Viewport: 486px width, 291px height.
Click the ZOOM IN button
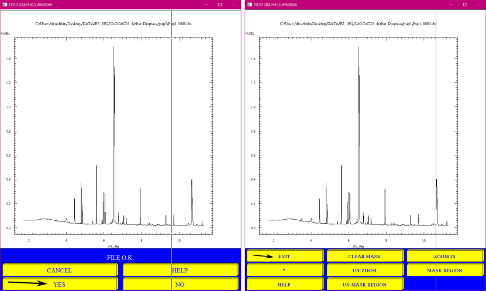tap(445, 256)
